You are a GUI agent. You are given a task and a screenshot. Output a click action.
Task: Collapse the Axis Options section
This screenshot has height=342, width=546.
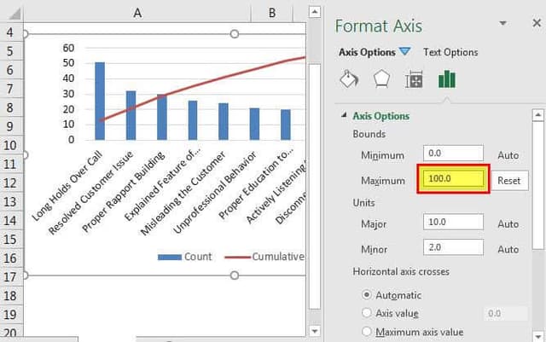345,116
